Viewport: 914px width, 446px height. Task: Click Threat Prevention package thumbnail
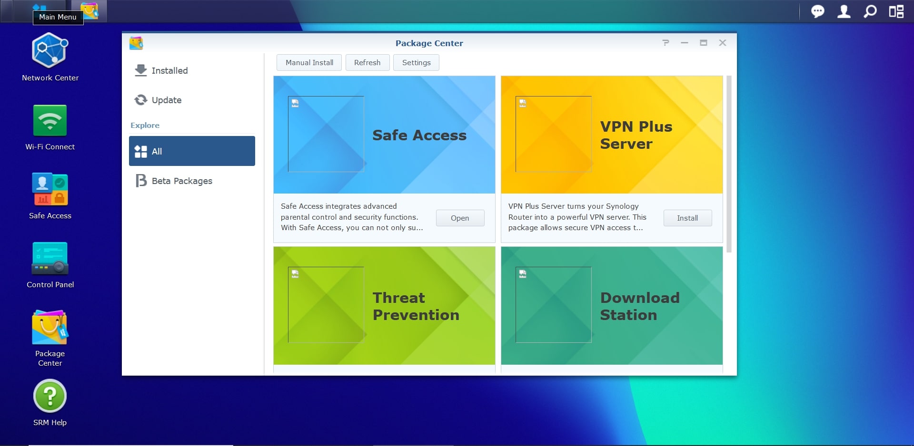pyautogui.click(x=326, y=305)
